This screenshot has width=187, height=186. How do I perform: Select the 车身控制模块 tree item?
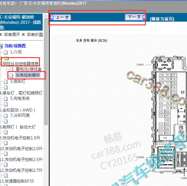28,75
